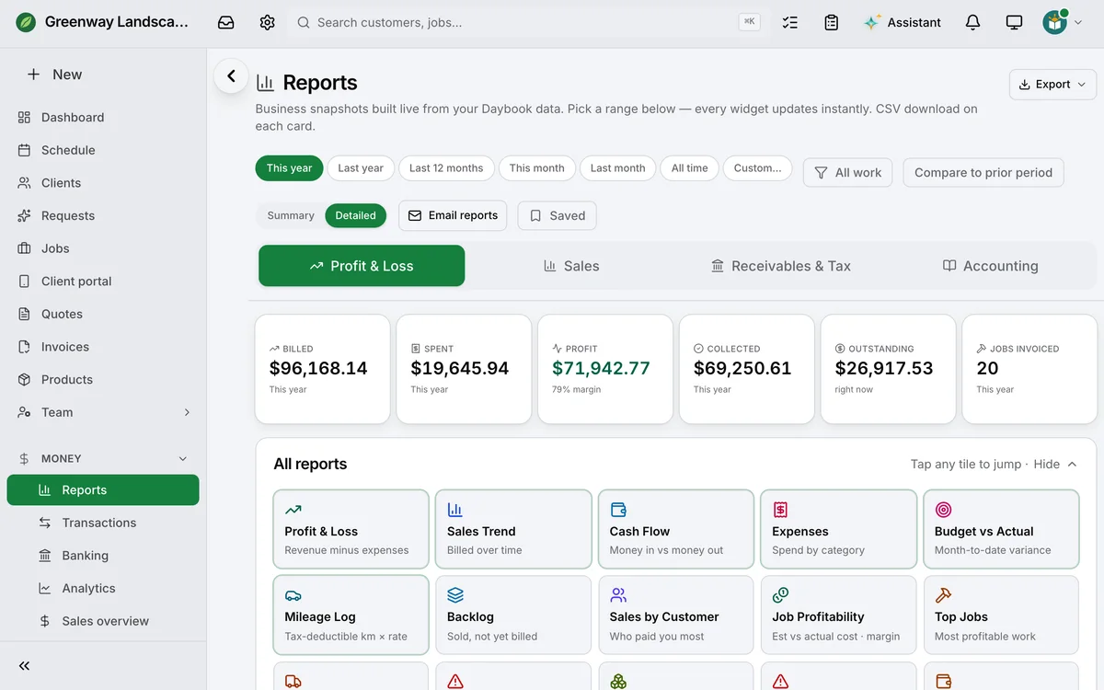This screenshot has width=1104, height=690.
Task: Switch to Detailed view
Action: point(355,215)
